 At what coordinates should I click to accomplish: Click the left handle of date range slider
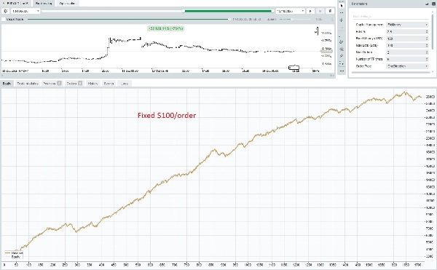(184, 11)
